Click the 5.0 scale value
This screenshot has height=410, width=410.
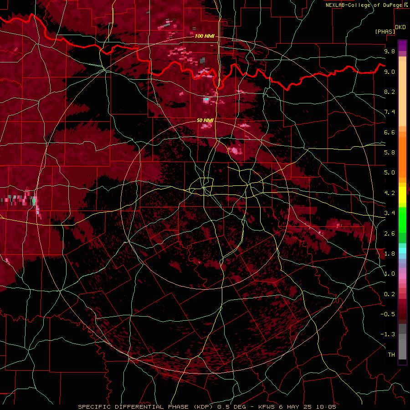click(x=389, y=173)
